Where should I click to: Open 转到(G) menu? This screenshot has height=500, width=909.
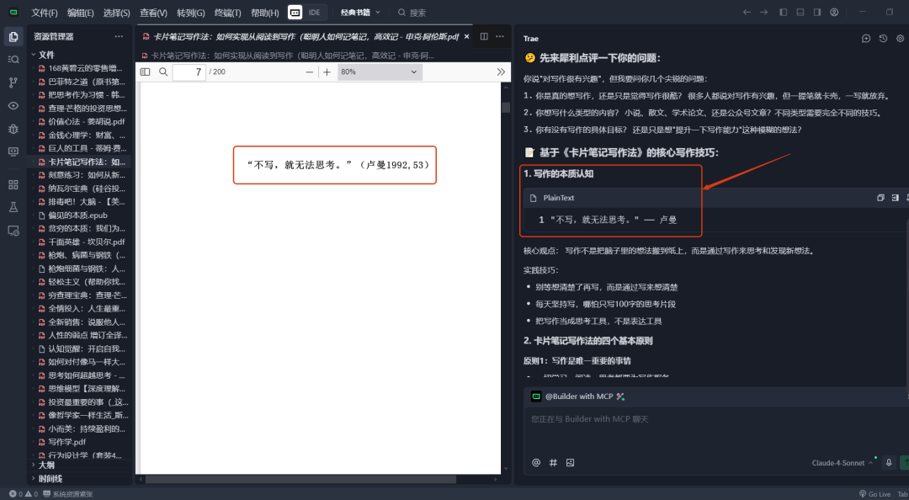coord(191,13)
